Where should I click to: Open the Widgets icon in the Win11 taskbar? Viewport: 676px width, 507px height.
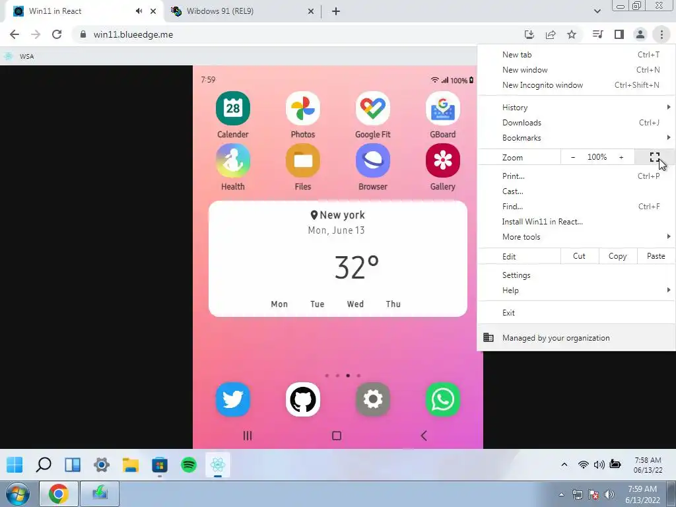tap(73, 465)
